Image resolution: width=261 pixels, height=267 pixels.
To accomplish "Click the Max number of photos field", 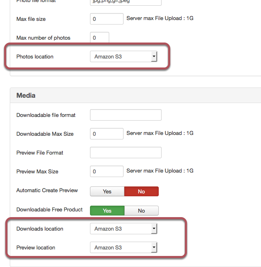I will pos(99,38).
